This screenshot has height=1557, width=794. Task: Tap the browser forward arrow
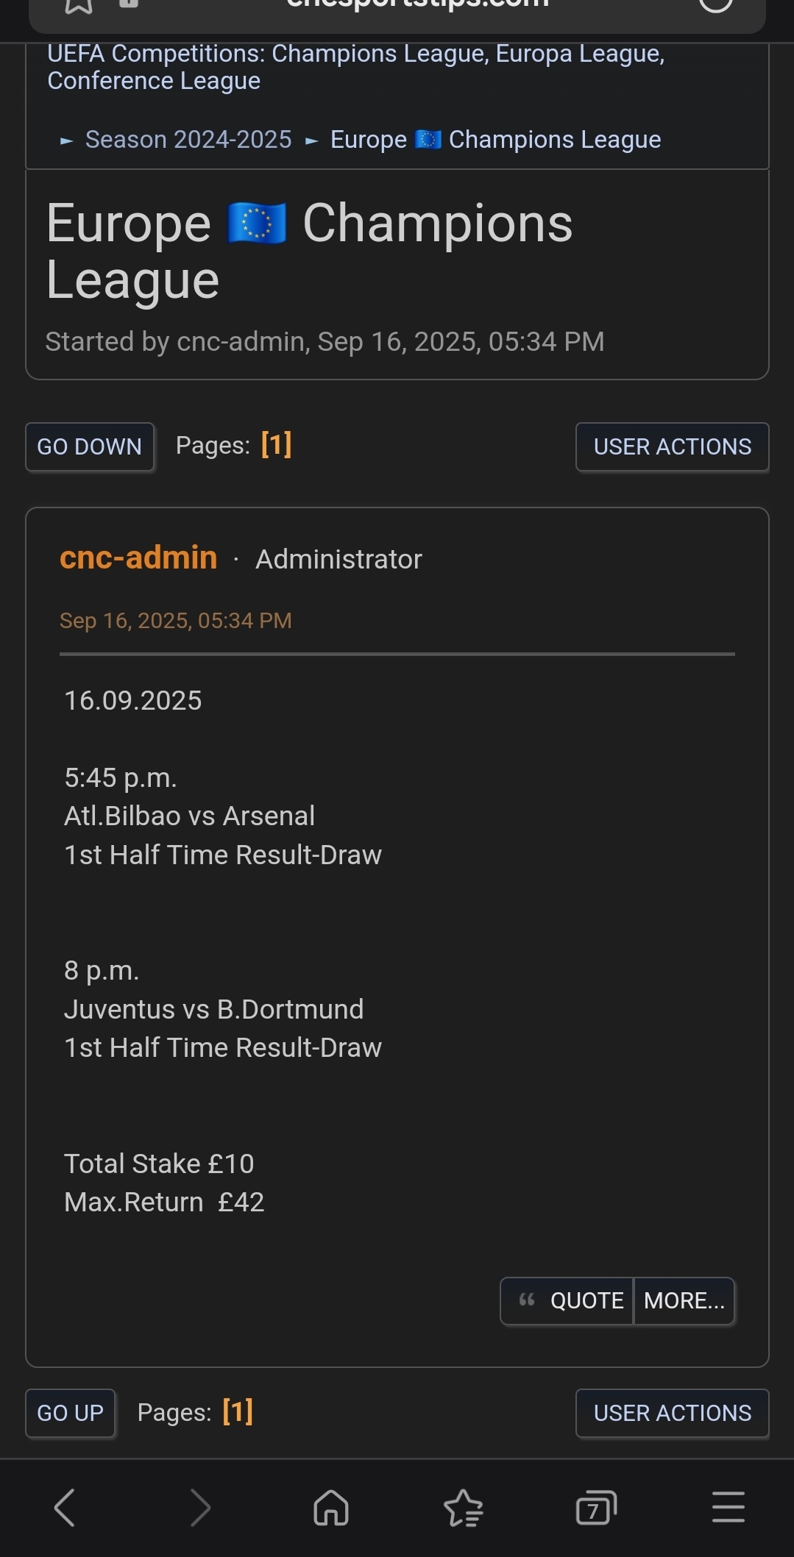[200, 1508]
